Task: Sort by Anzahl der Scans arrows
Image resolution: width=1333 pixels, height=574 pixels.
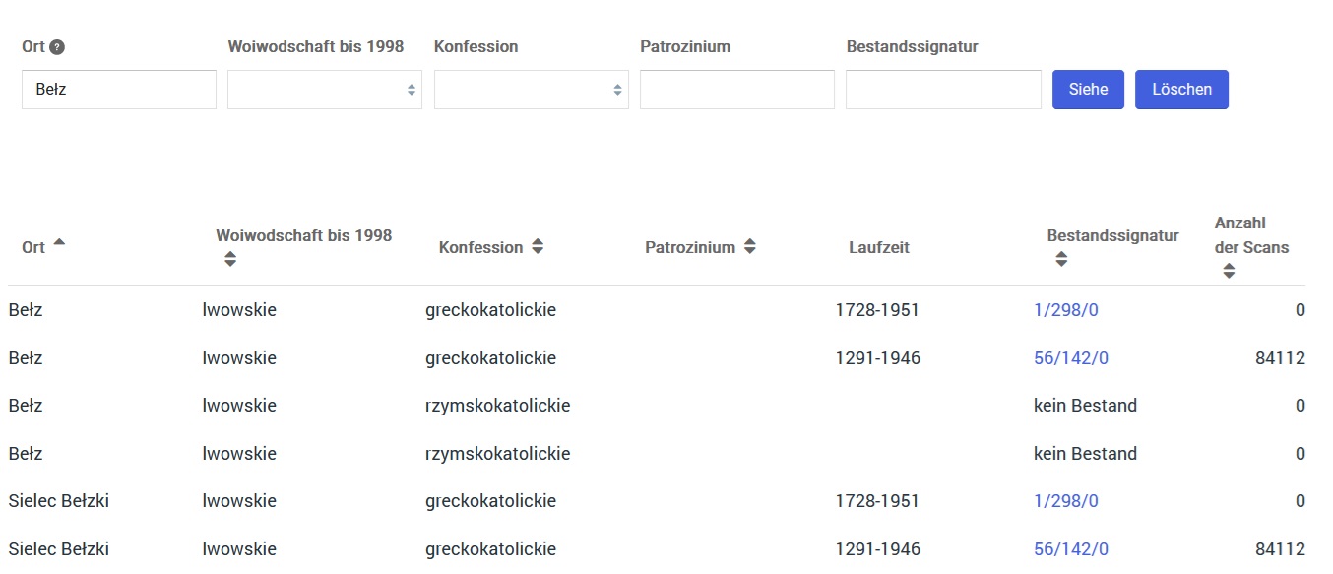Action: click(x=1229, y=271)
